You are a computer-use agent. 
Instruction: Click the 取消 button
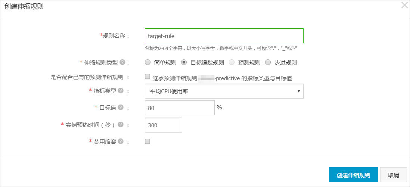click(x=394, y=175)
